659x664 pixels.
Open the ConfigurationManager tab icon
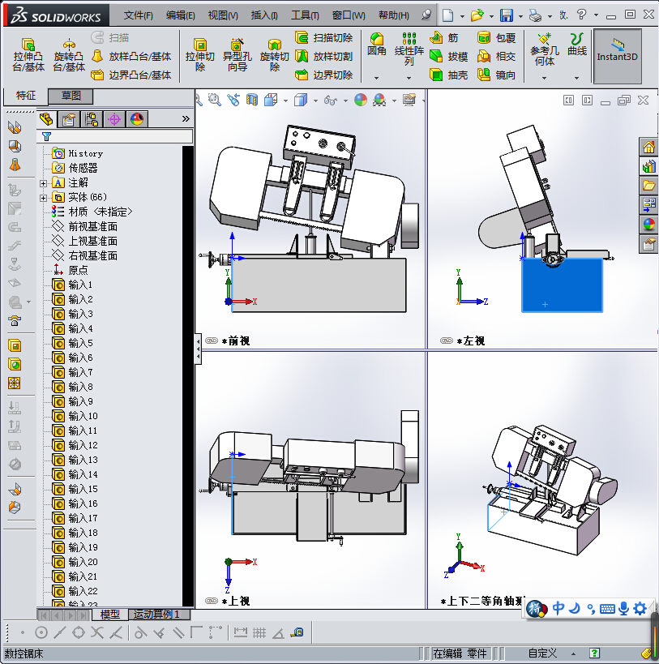(92, 119)
